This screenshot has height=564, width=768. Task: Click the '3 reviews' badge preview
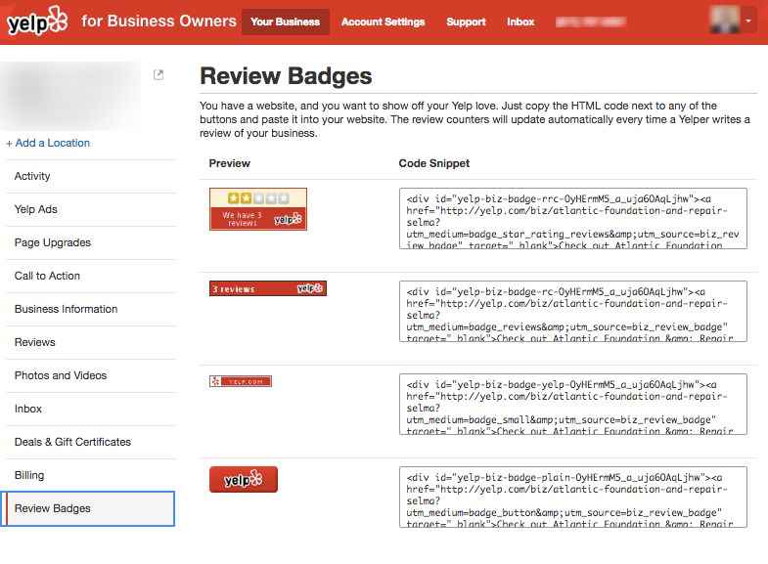point(268,288)
